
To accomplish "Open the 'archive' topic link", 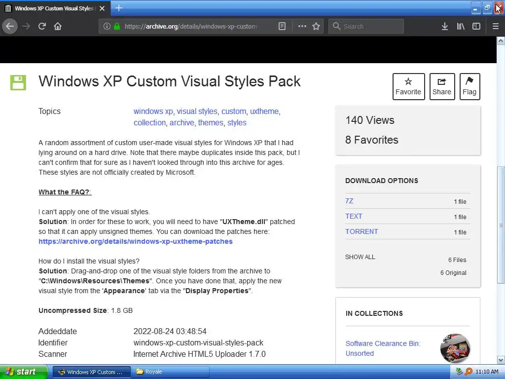I will 182,123.
